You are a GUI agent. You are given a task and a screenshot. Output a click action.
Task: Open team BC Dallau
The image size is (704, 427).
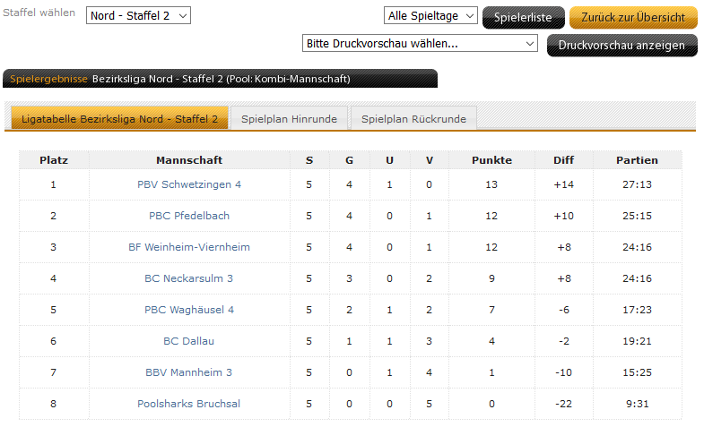click(189, 341)
